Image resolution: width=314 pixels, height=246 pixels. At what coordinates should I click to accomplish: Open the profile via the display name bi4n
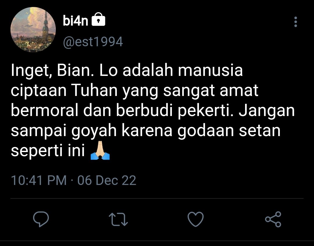(76, 20)
